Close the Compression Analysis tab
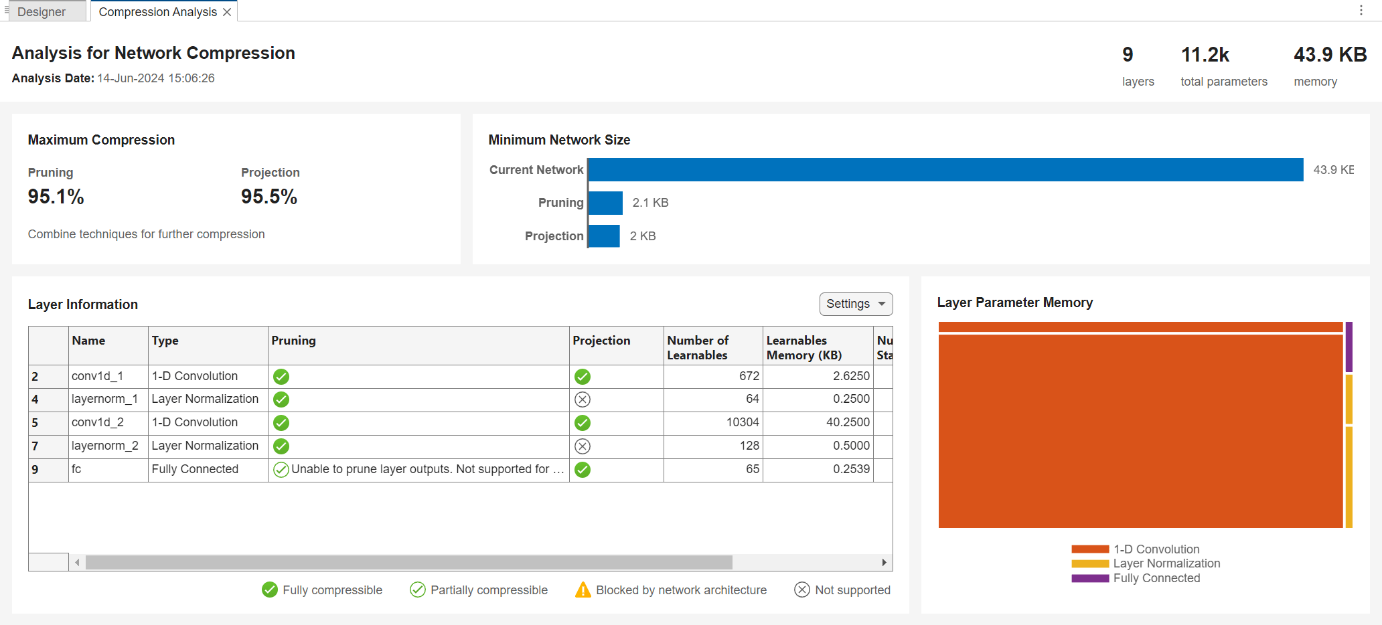The width and height of the screenshot is (1382, 625). click(x=227, y=12)
